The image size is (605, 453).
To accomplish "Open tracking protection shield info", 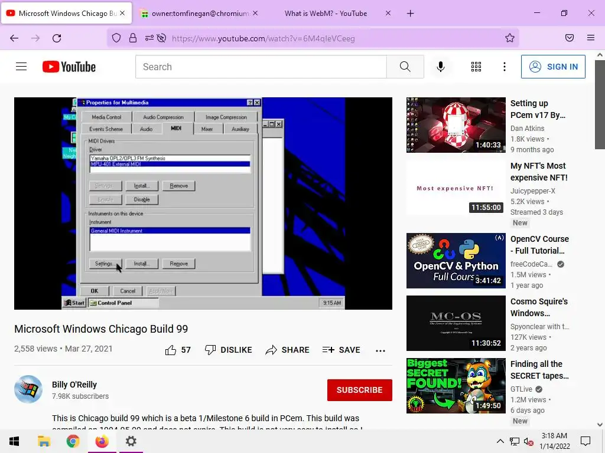I will pos(116,38).
